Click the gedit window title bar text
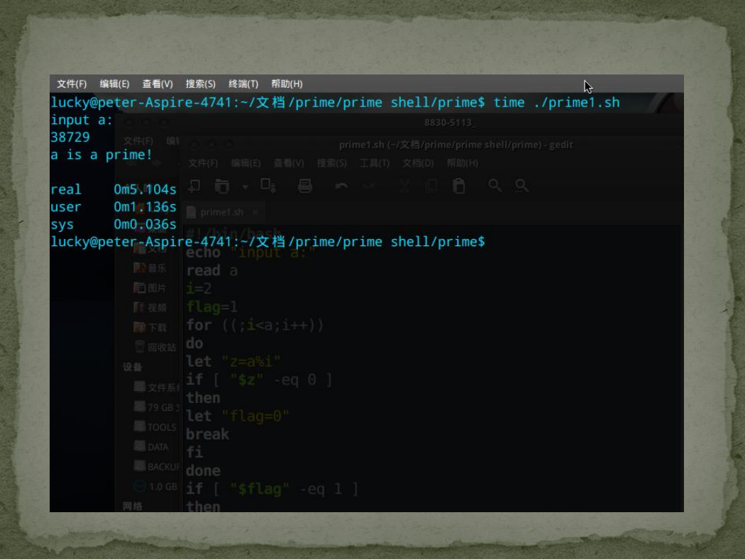Viewport: 745px width, 559px height. [456, 145]
